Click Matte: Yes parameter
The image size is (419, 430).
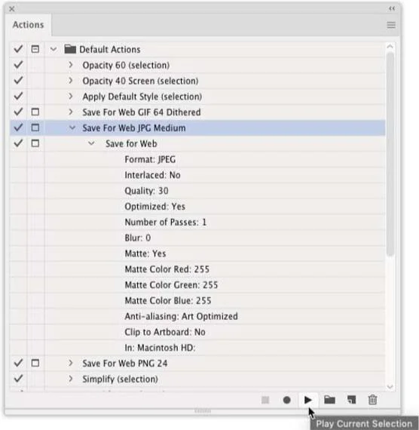(x=145, y=253)
